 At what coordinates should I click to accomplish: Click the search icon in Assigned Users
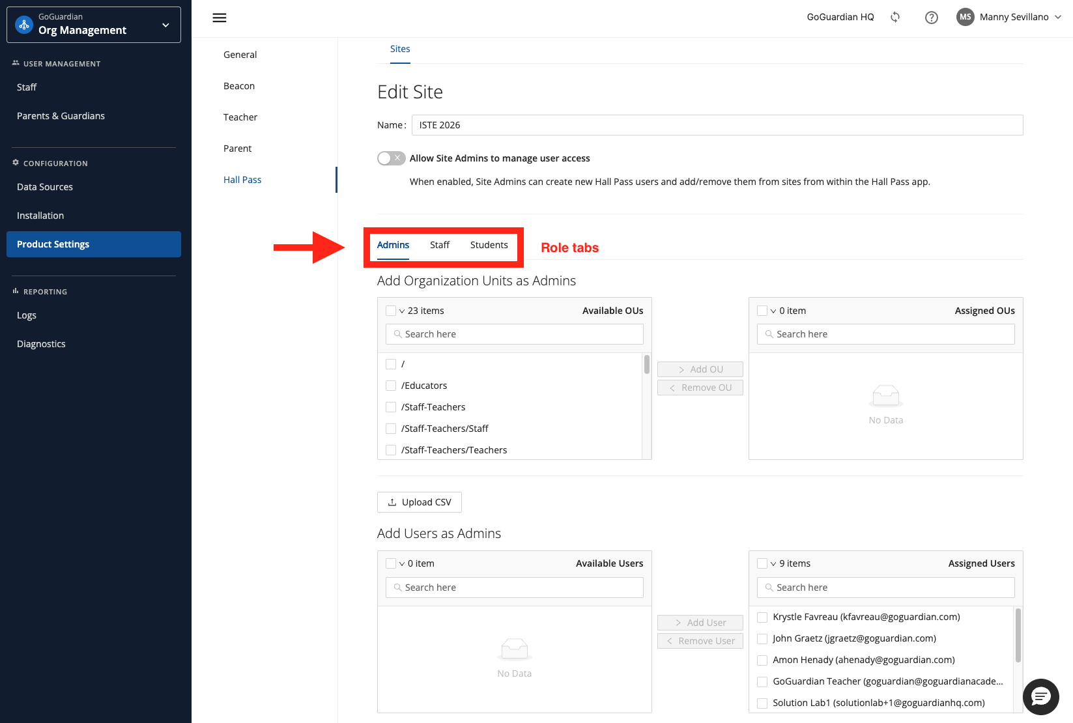point(769,588)
